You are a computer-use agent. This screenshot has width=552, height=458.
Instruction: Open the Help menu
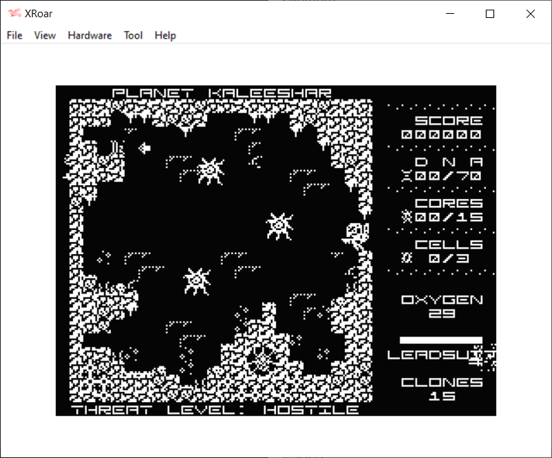click(165, 35)
